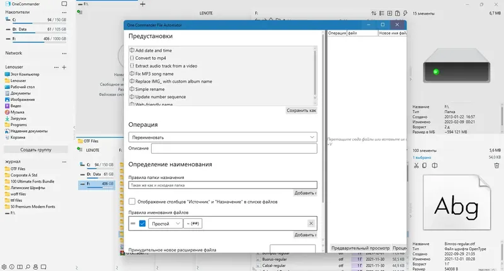Click the lightning quick actions icon in the toolbar
504x271 pixels.
(x=405, y=13)
